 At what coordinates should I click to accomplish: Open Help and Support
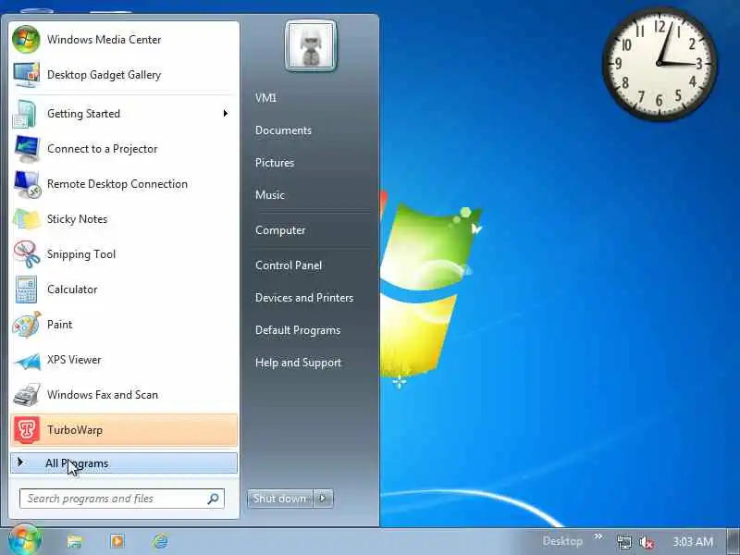(x=298, y=363)
